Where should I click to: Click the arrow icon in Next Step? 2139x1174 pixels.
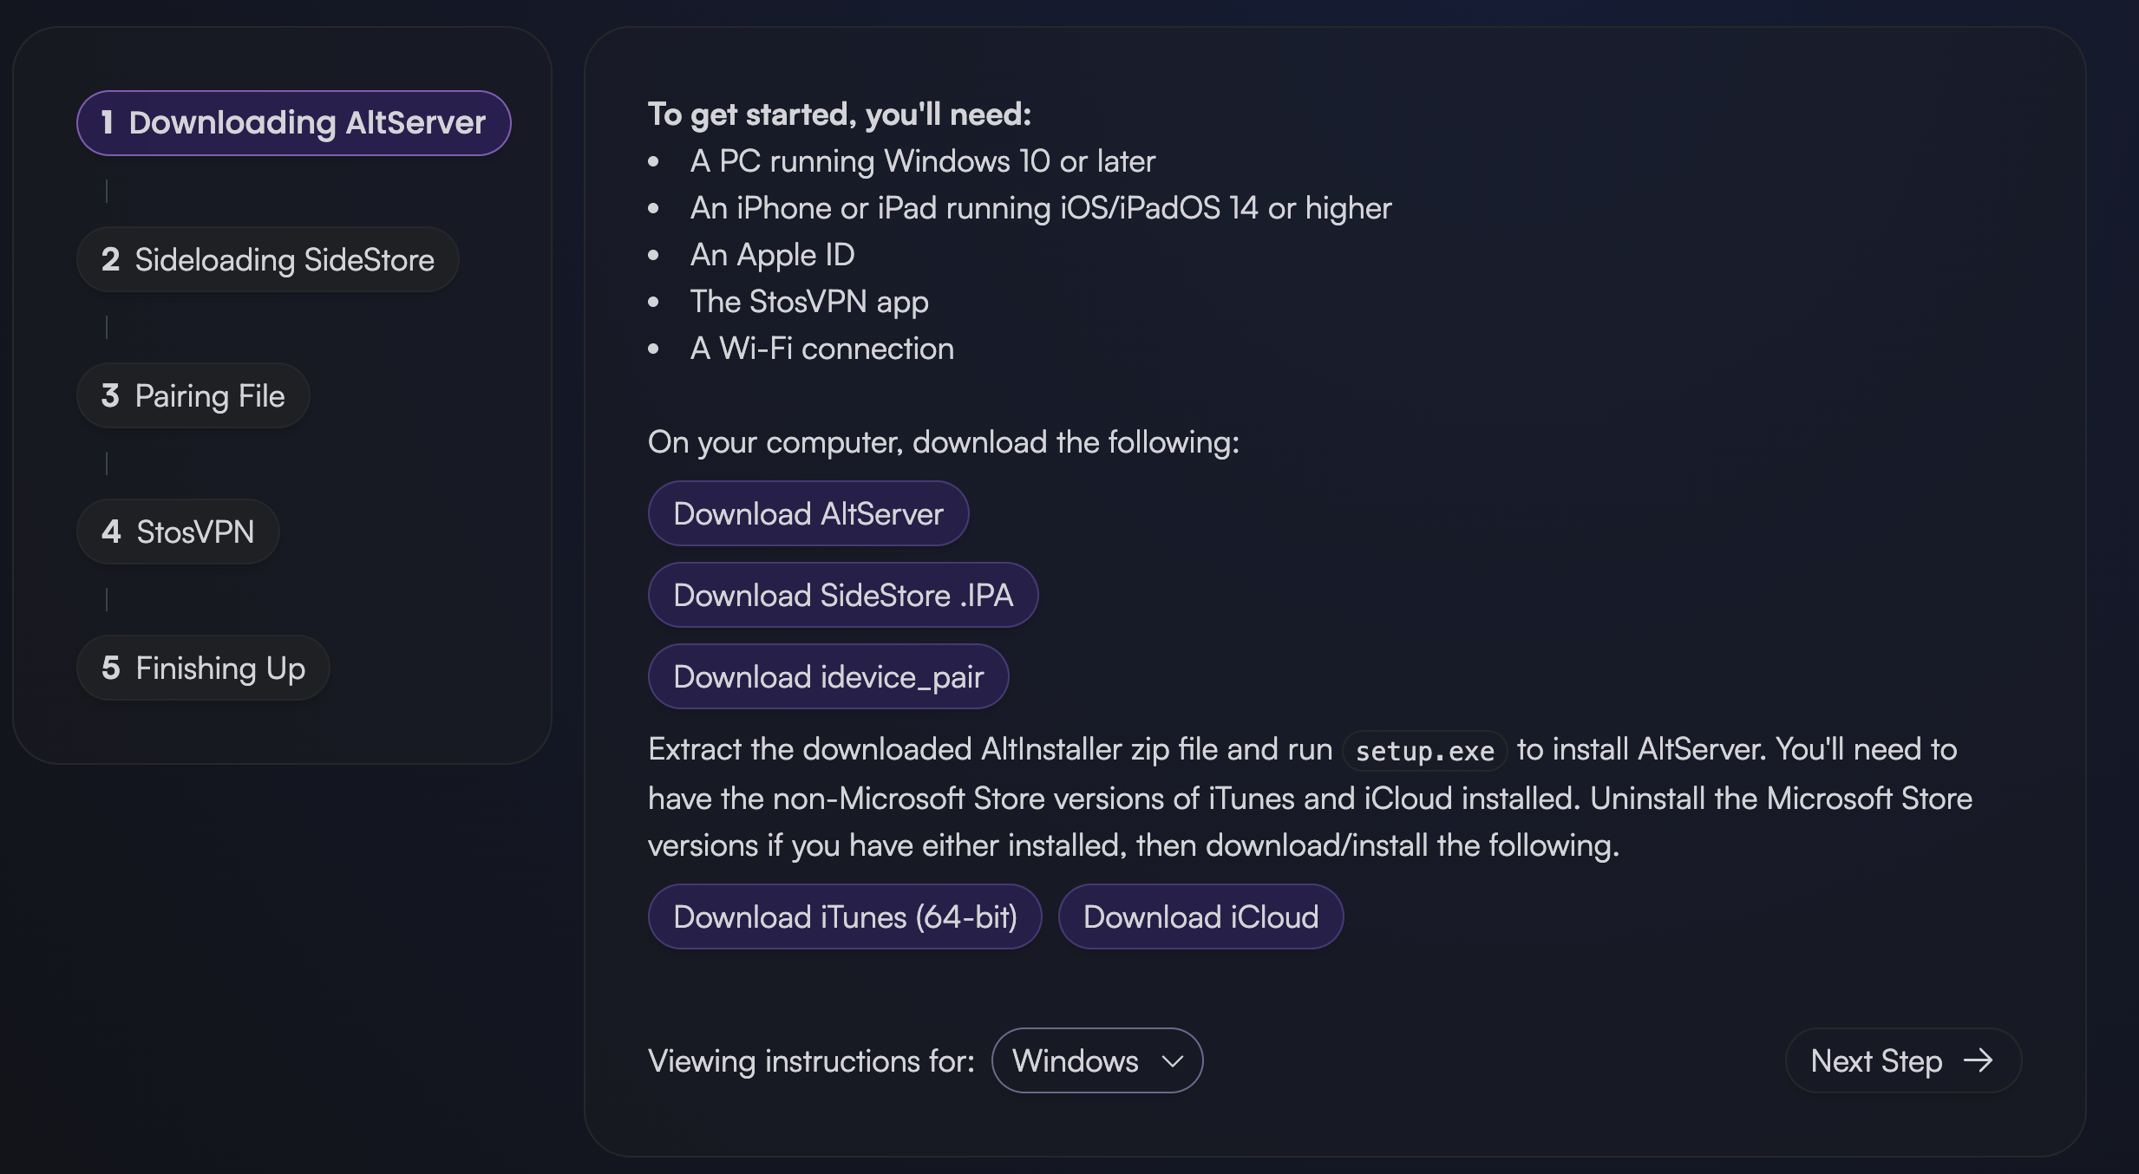pyautogui.click(x=1978, y=1060)
